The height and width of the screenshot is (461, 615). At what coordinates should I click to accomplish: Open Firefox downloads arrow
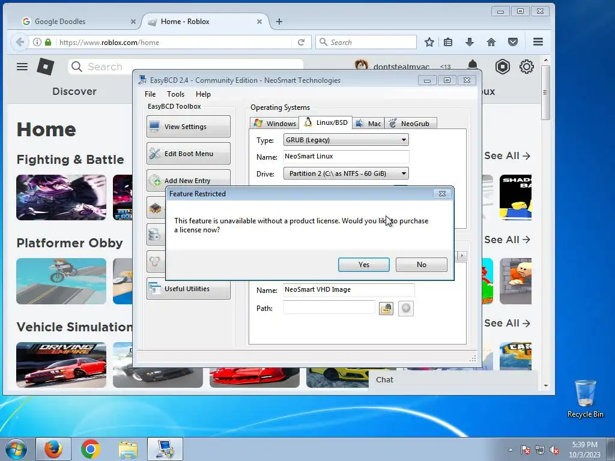tap(470, 43)
